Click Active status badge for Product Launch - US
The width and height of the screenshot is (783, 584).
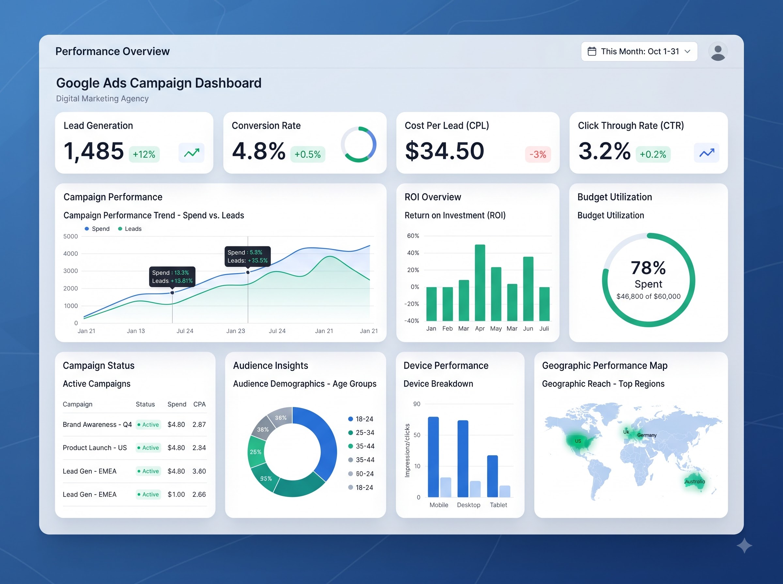(148, 448)
